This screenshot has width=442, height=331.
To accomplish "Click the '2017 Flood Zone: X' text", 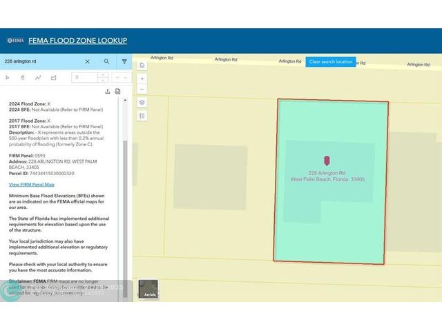I will 30,121.
